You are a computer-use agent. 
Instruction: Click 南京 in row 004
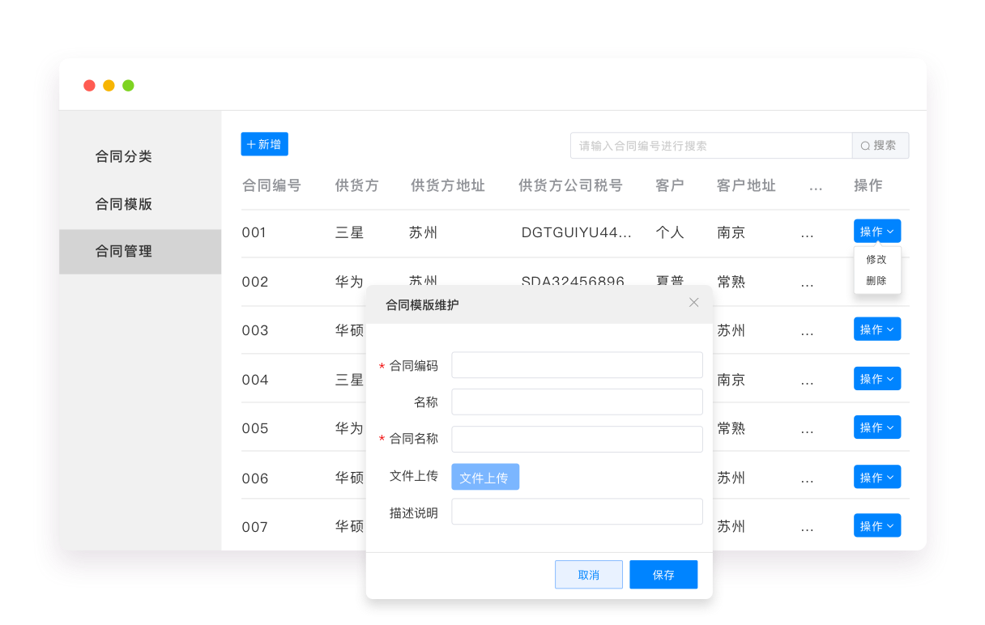click(x=731, y=380)
